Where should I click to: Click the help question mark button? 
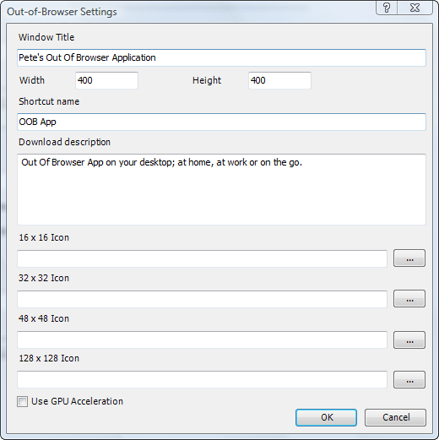click(x=387, y=8)
